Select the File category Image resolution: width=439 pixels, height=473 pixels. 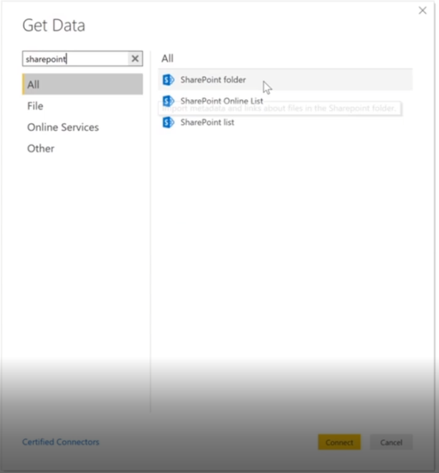35,106
